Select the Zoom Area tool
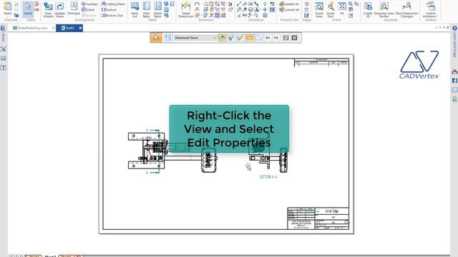Viewport: 458px width, 257px height. point(319,9)
